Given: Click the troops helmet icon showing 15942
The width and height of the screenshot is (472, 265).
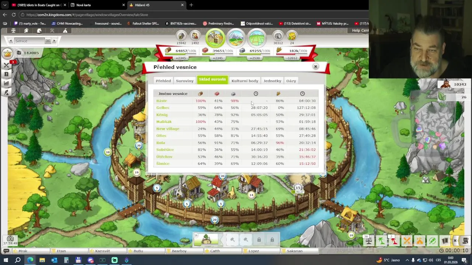Looking at the screenshot, I should click(181, 36).
